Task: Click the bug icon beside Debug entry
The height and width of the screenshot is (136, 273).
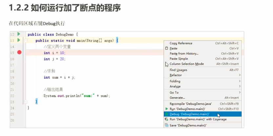Action: (167, 114)
